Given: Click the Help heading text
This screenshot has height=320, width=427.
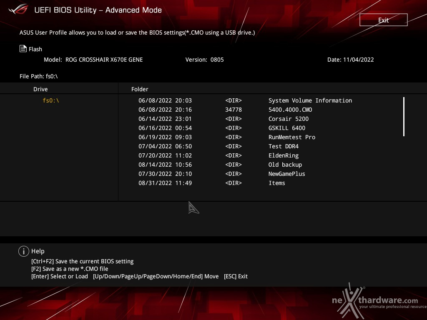Looking at the screenshot, I should pyautogui.click(x=38, y=251).
